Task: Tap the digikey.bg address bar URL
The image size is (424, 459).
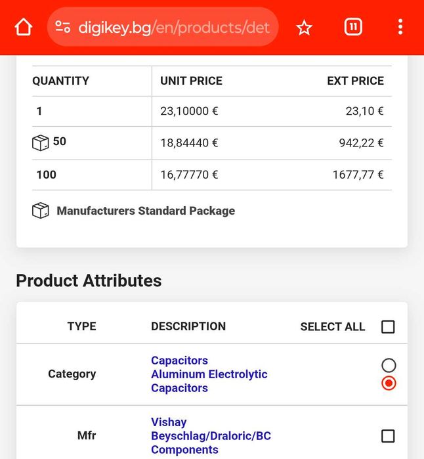Action: pos(174,28)
